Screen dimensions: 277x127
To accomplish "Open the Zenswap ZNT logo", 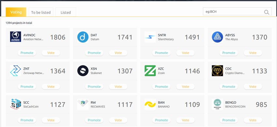I will [16, 71].
